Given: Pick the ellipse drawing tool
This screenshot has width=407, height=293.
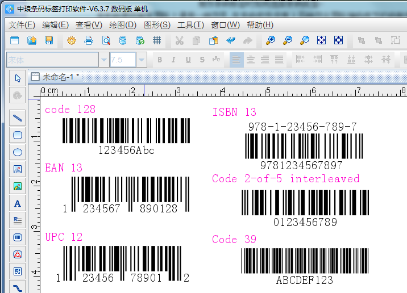Looking at the screenshot, I should [18, 152].
